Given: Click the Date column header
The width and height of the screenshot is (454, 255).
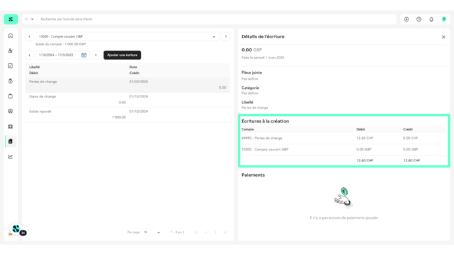Looking at the screenshot, I should pyautogui.click(x=133, y=67).
